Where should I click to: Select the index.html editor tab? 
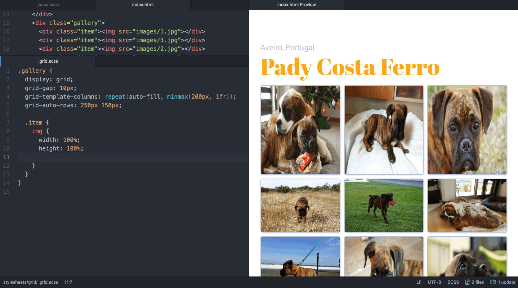143,5
